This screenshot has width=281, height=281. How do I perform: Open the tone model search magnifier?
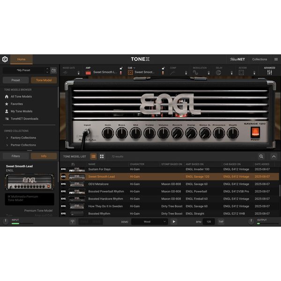pos(261,156)
